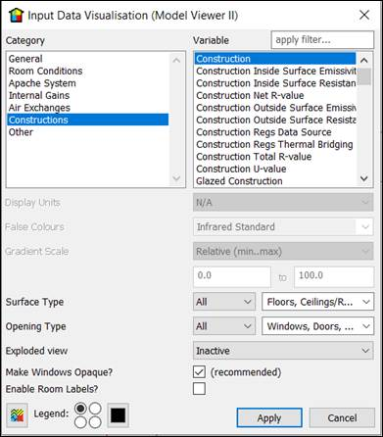383x437 pixels.
Task: Click the Cancel button
Action: (342, 417)
